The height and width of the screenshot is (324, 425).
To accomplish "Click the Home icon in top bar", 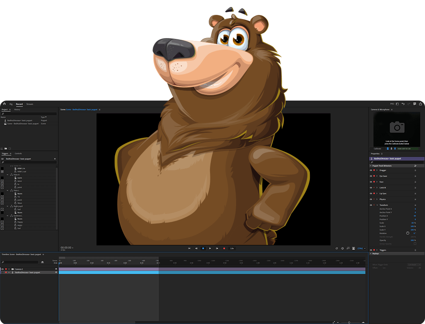I will 4,104.
